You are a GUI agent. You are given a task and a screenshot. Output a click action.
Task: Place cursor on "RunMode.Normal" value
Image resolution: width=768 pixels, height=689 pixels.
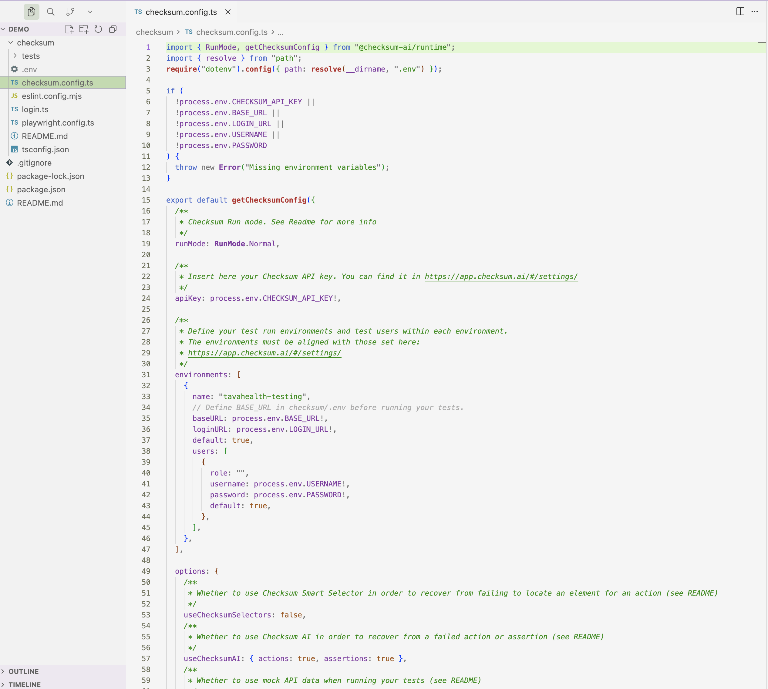point(245,244)
